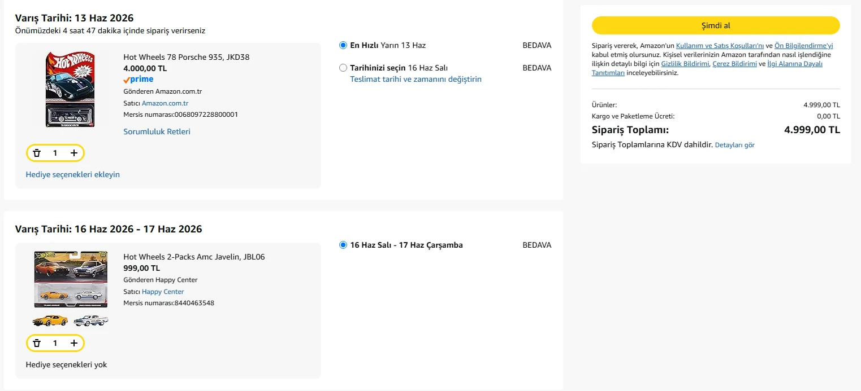Click quantity value 1 for Amc Javelin
This screenshot has height=391, width=861.
click(x=55, y=343)
